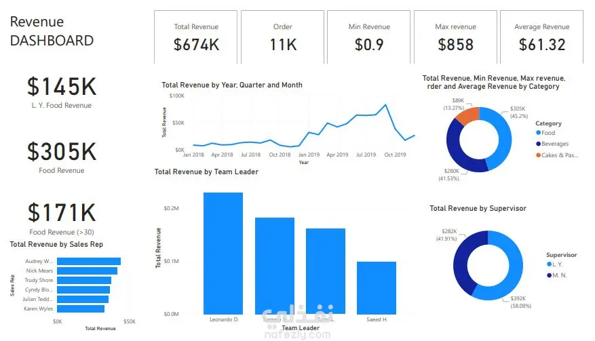Select the Max revenue $858 card
Viewport: 595px width, 341px height.
[x=455, y=37]
